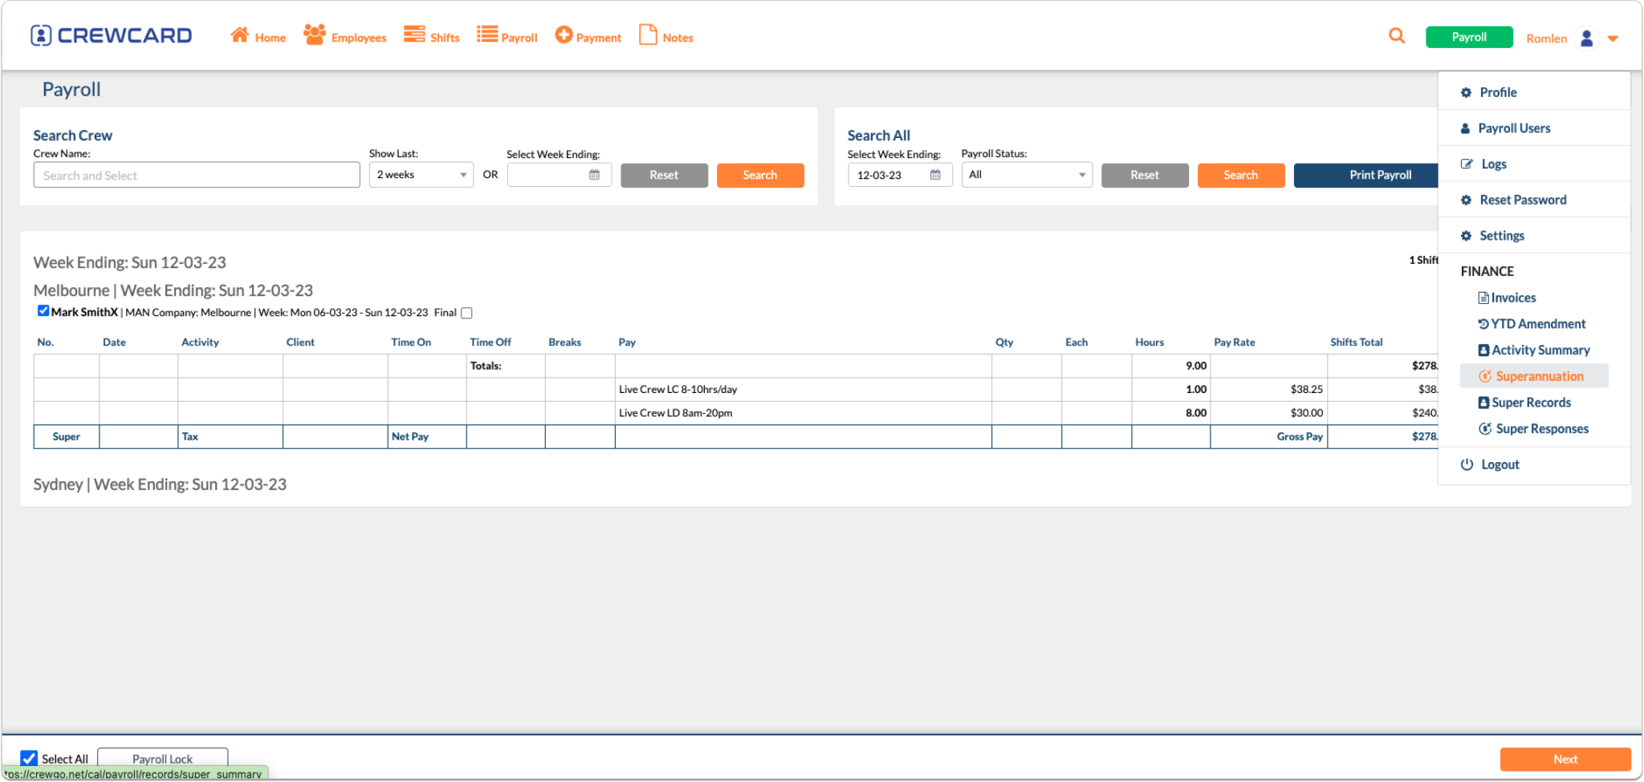
Task: Open the Payment plus icon
Action: (x=564, y=34)
